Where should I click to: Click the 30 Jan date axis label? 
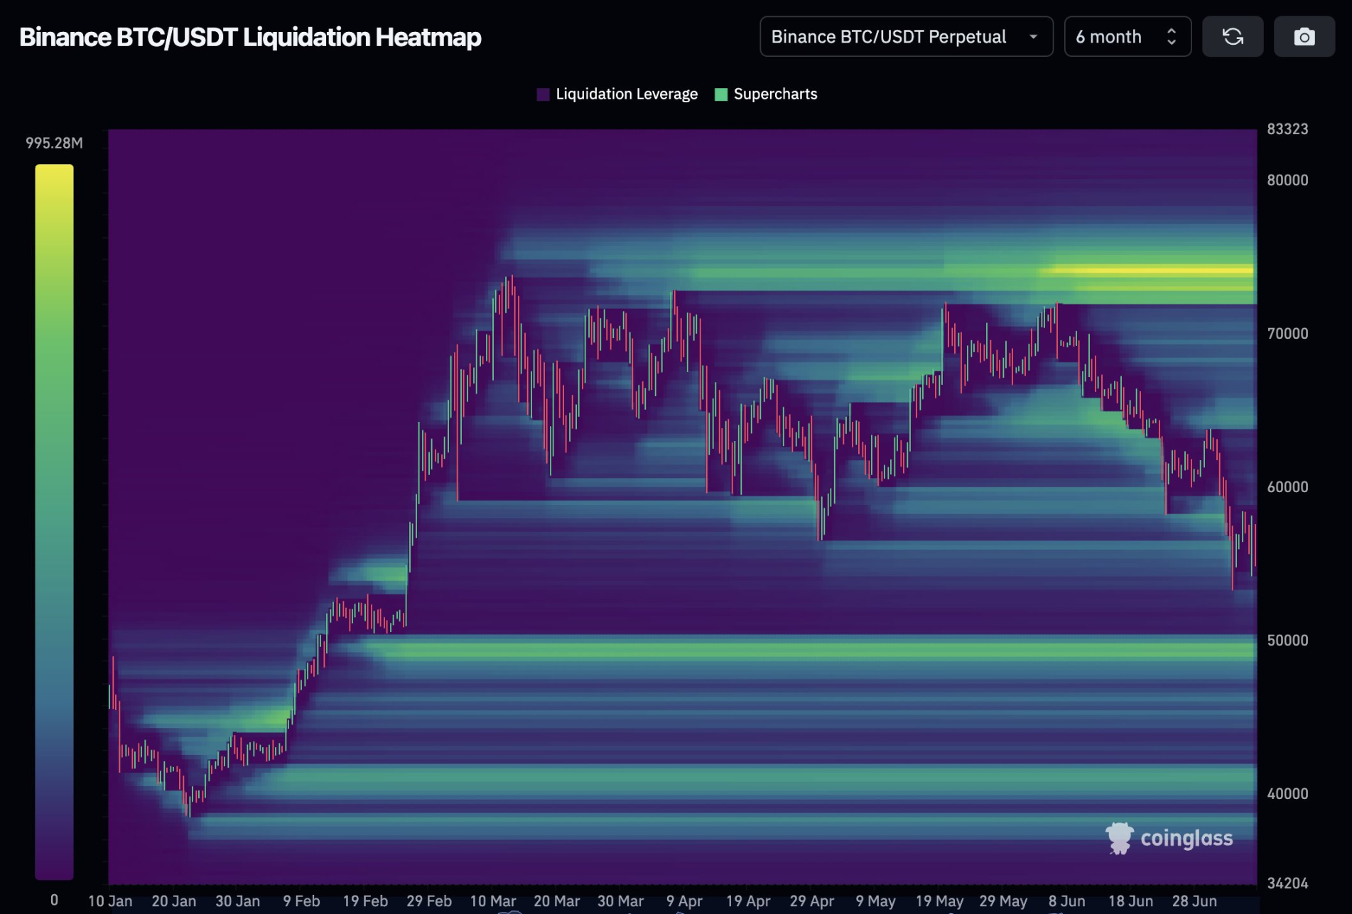coord(237,901)
